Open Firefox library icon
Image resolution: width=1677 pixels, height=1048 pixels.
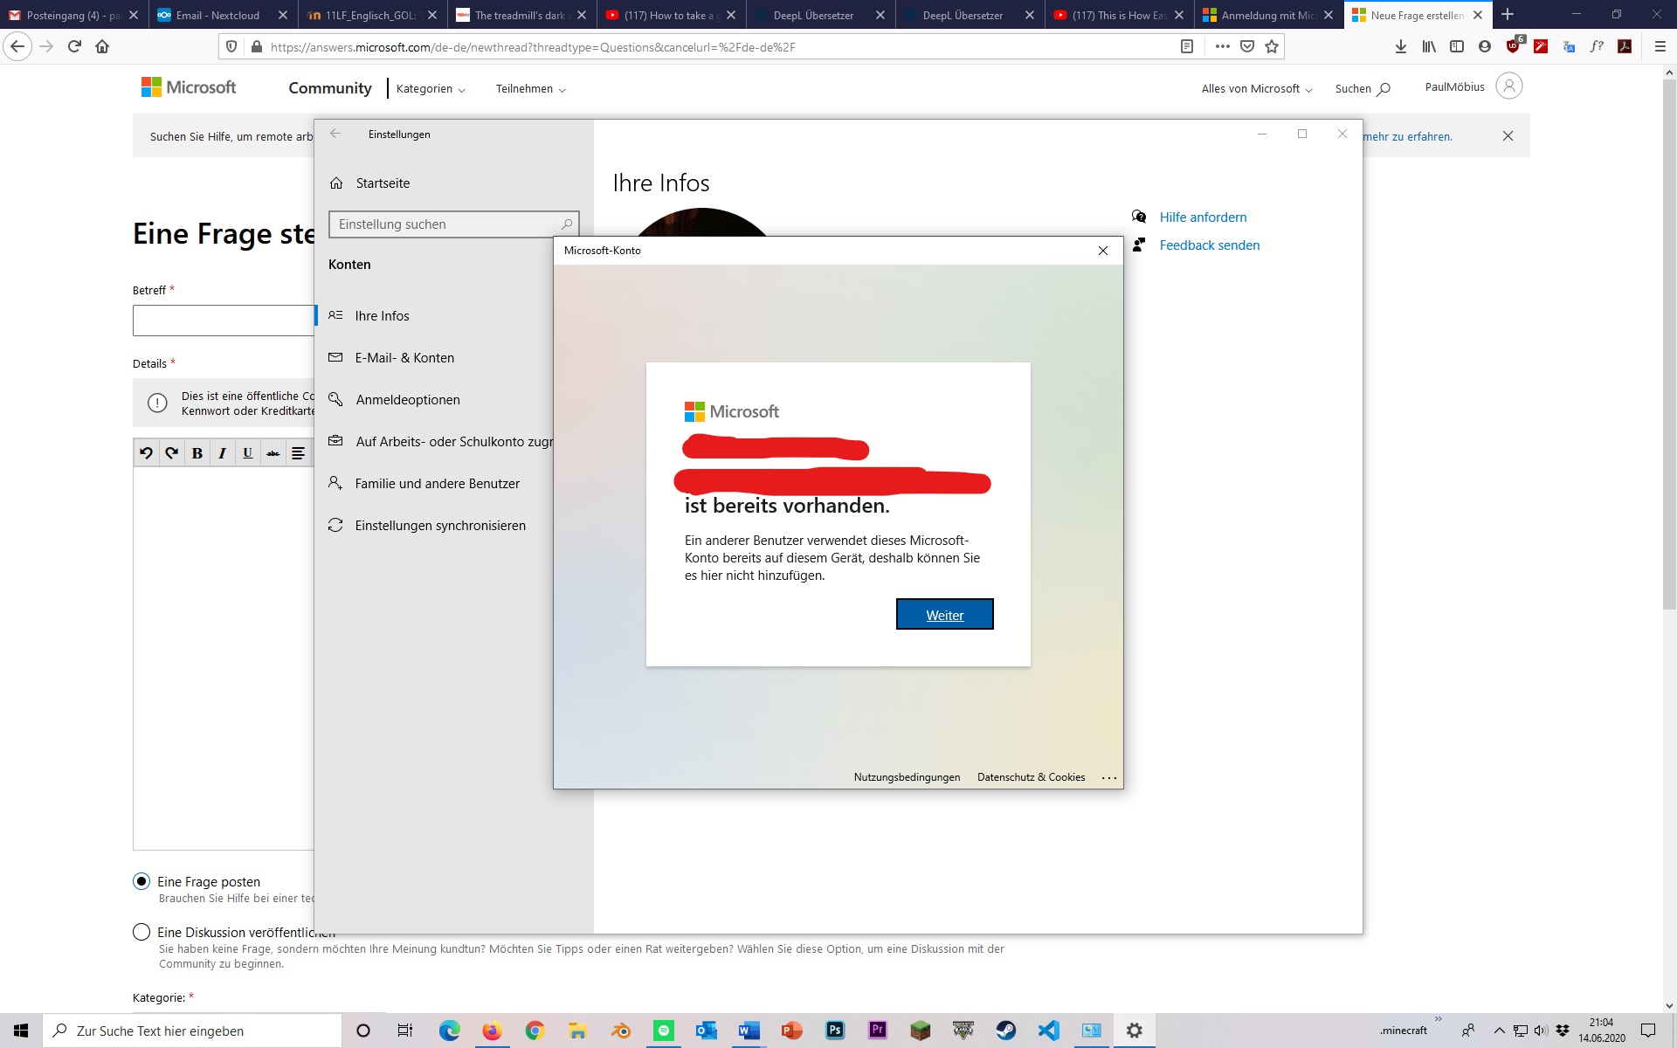tap(1429, 47)
